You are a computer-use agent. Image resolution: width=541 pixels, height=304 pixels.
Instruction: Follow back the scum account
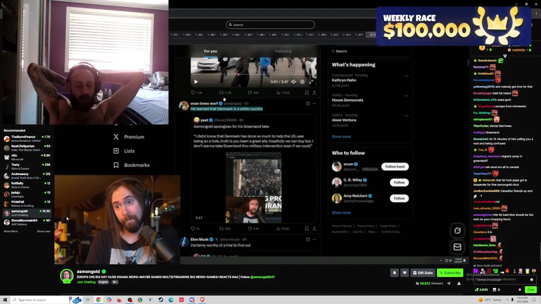pyautogui.click(x=395, y=166)
